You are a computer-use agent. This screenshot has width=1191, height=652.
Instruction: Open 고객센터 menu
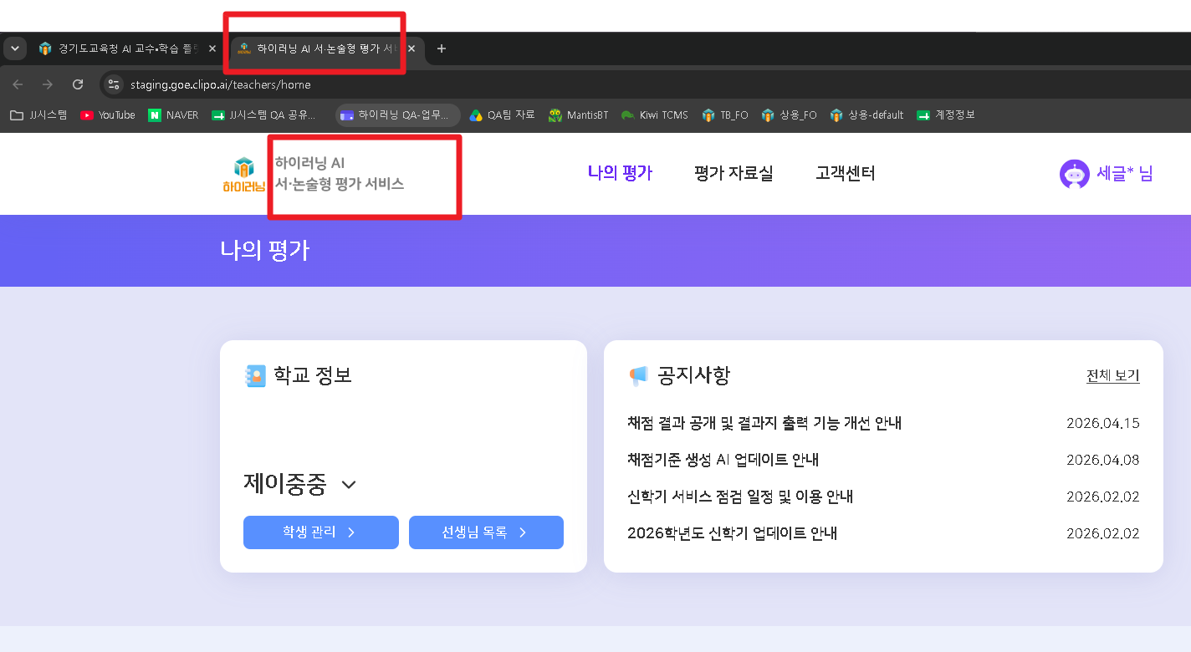coord(846,173)
